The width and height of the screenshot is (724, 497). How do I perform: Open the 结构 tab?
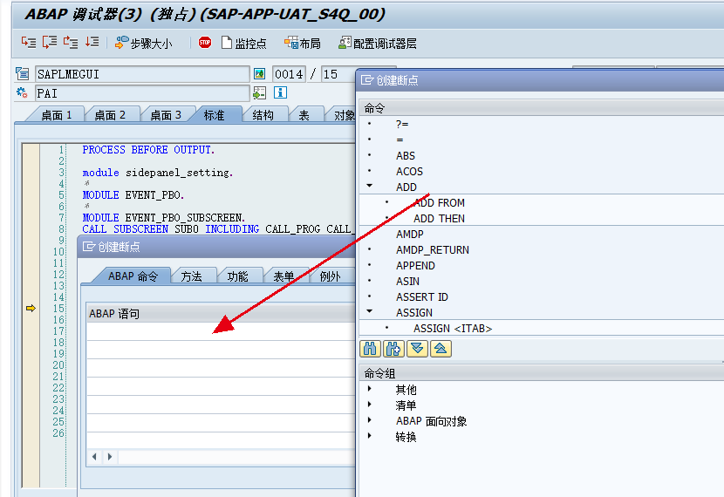(263, 115)
